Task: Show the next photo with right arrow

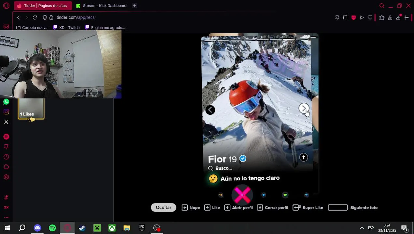Action: point(304,109)
